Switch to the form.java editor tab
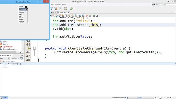The height and width of the screenshot is (99, 176). coord(63,12)
